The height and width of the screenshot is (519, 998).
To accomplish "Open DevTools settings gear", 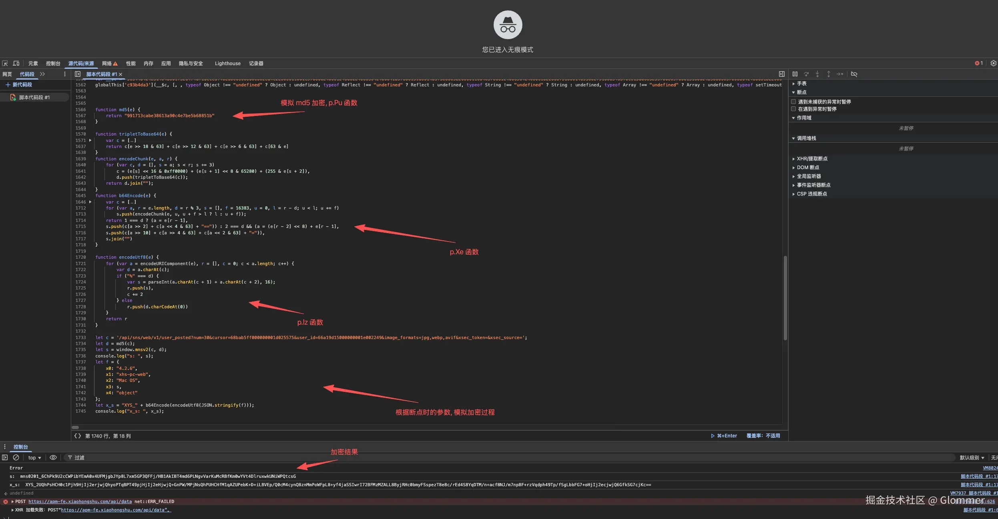I will click(x=993, y=63).
